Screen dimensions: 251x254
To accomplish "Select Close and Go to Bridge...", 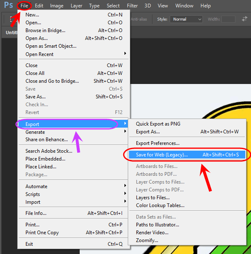I will 74,81.
